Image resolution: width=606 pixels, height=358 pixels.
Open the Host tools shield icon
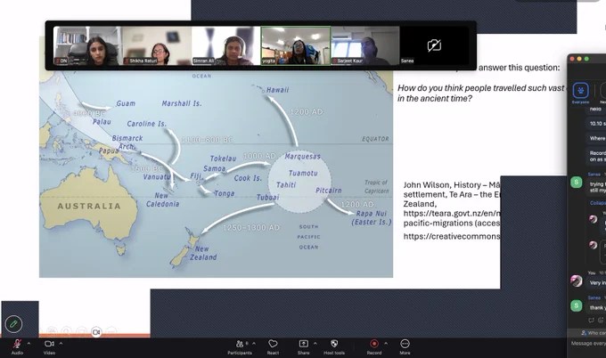334,344
